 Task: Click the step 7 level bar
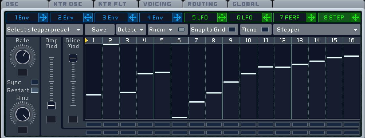point(197,102)
